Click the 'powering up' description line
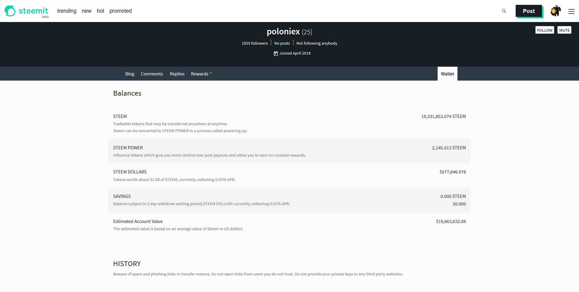This screenshot has width=579, height=292. [x=180, y=131]
